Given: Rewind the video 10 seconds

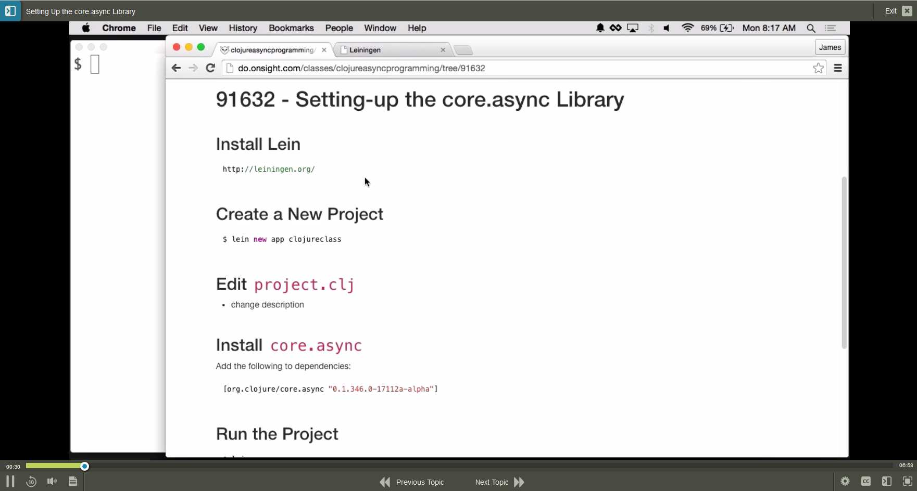Looking at the screenshot, I should [x=31, y=482].
